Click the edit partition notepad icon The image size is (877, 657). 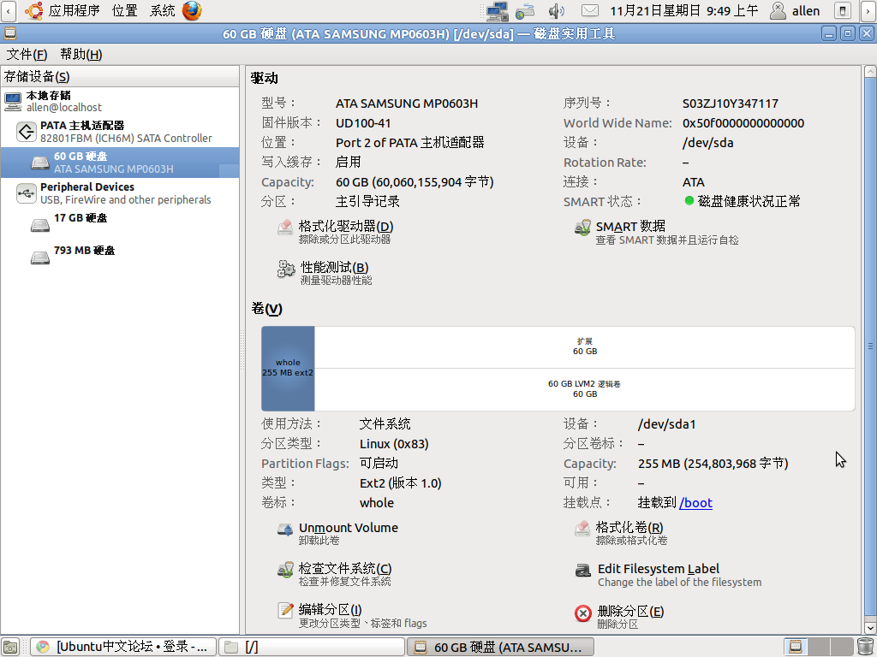click(x=285, y=611)
